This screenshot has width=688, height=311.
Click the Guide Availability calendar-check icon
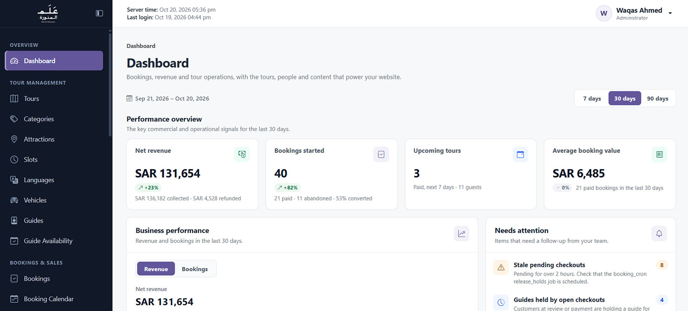14,241
